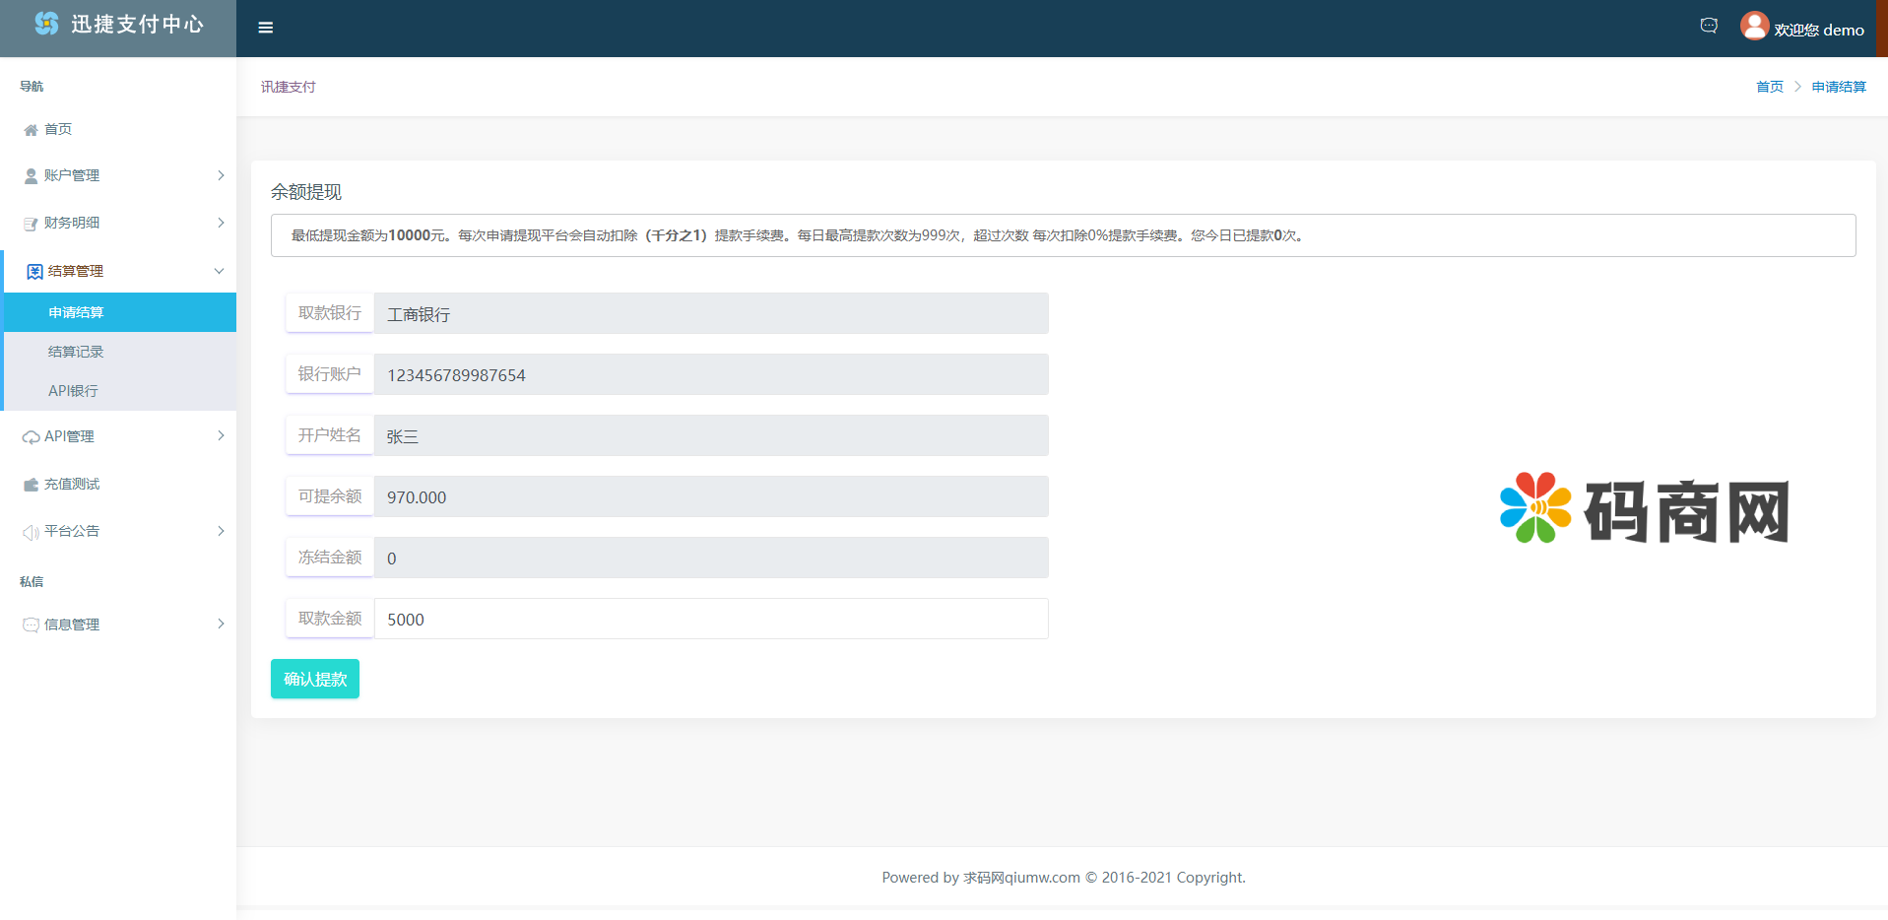The image size is (1888, 920).
Task: Click the 首页 breadcrumb link
Action: pyautogui.click(x=1769, y=87)
